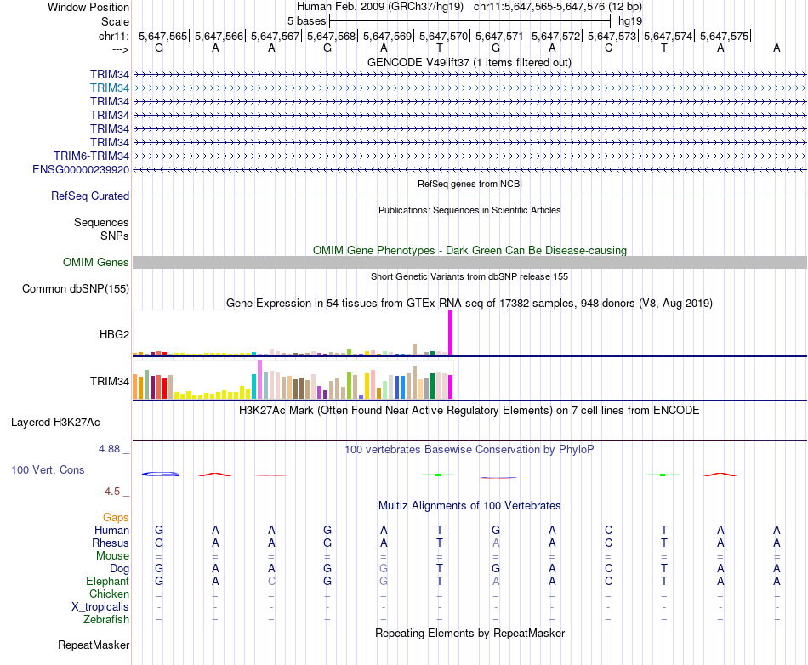
Task: Open the RefSeq Curated track label
Action: (90, 196)
